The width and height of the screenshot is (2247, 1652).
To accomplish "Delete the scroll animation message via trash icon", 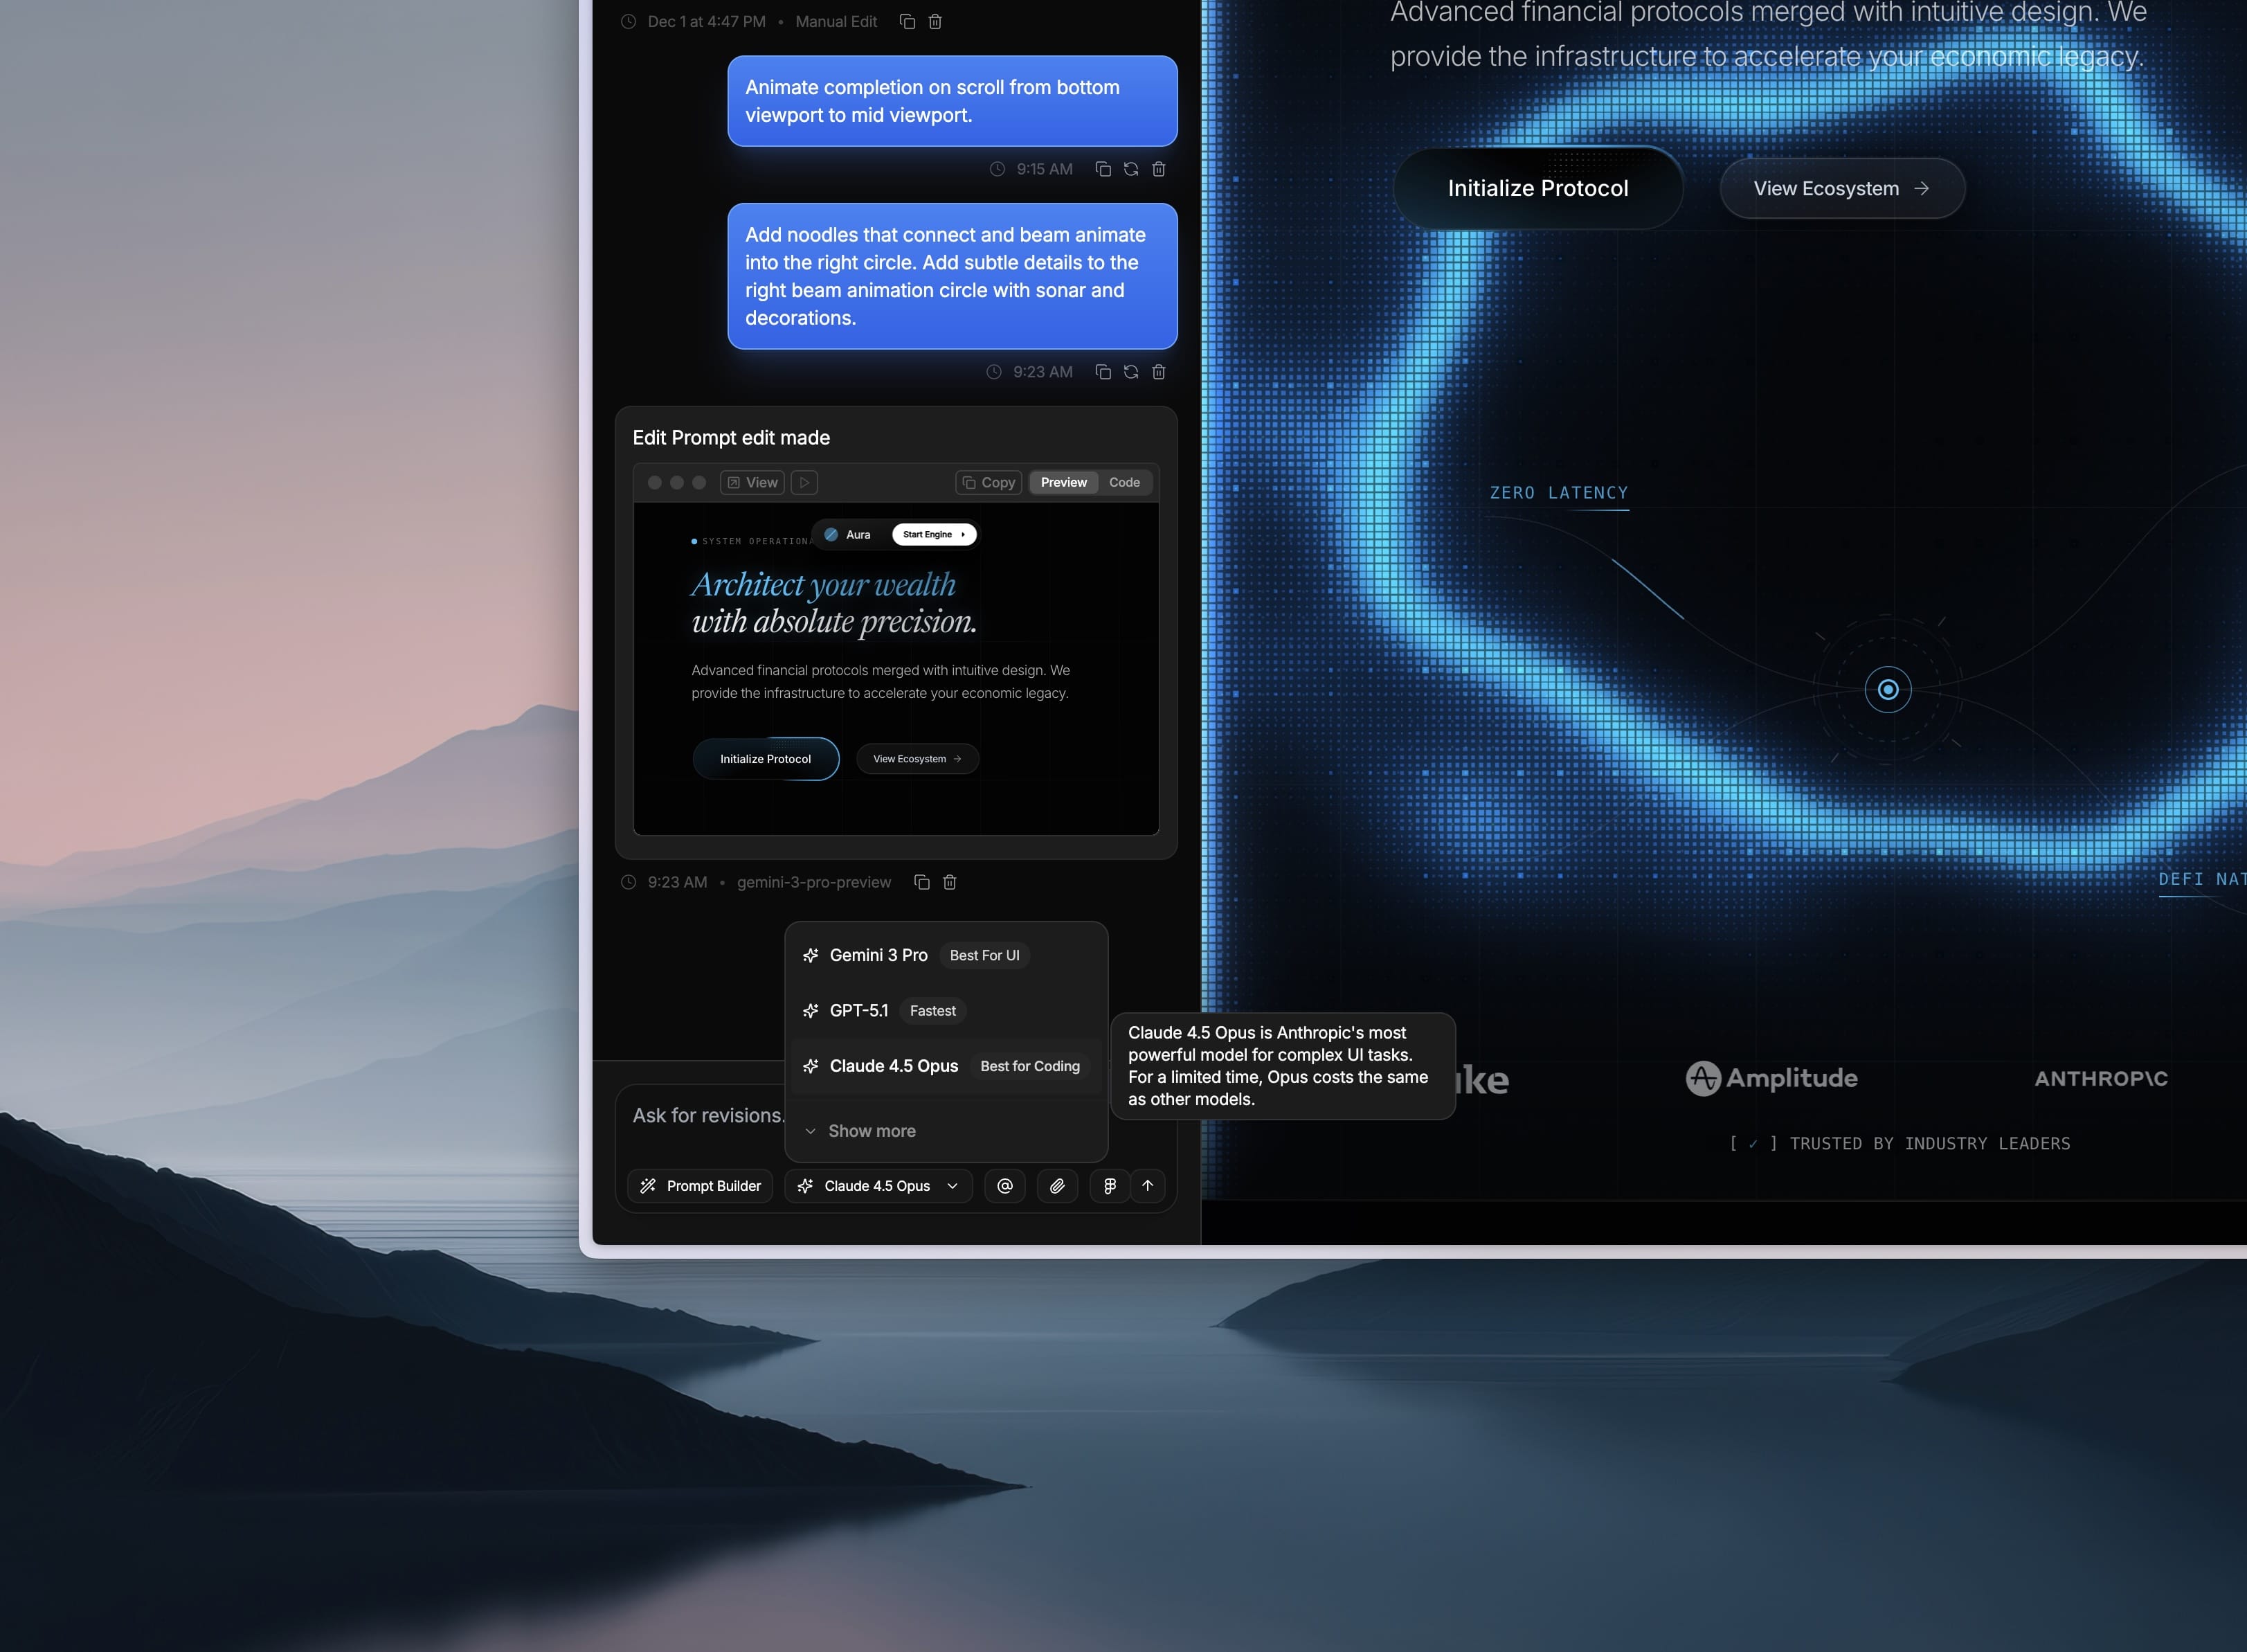I will click(x=1159, y=169).
